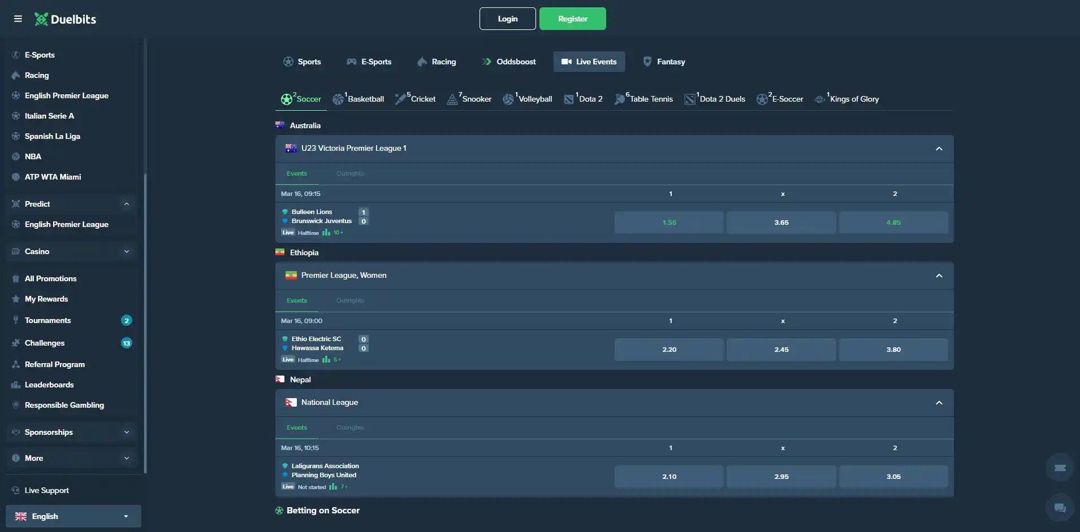Select odds 2.20 for Ethio Electric SC
Image resolution: width=1080 pixels, height=532 pixels.
click(x=669, y=350)
